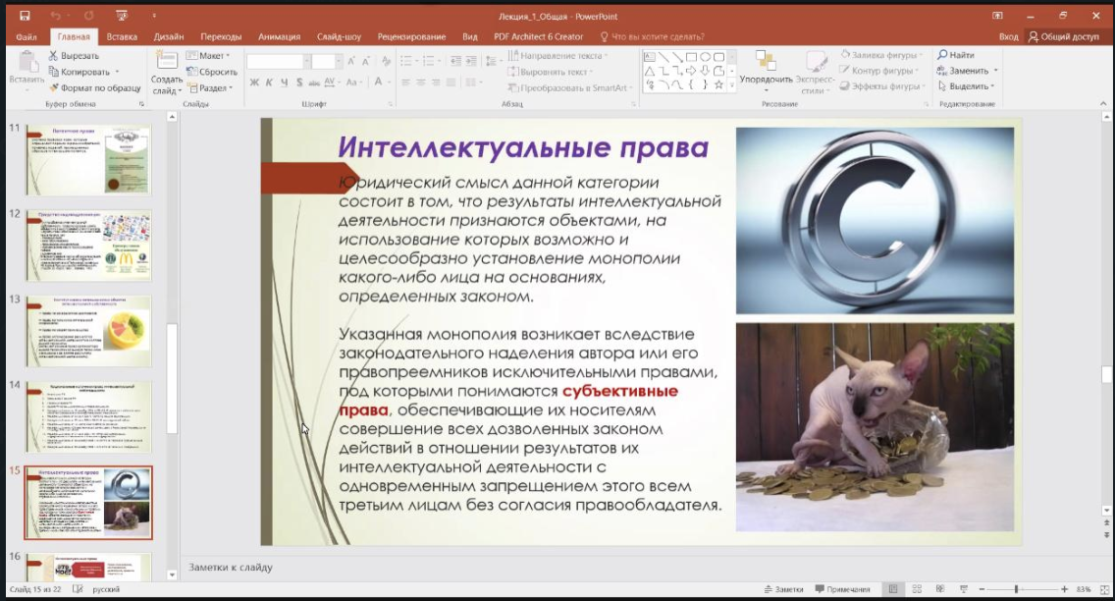Select the oval shape in shapes gallery
The image size is (1115, 601).
(x=705, y=57)
